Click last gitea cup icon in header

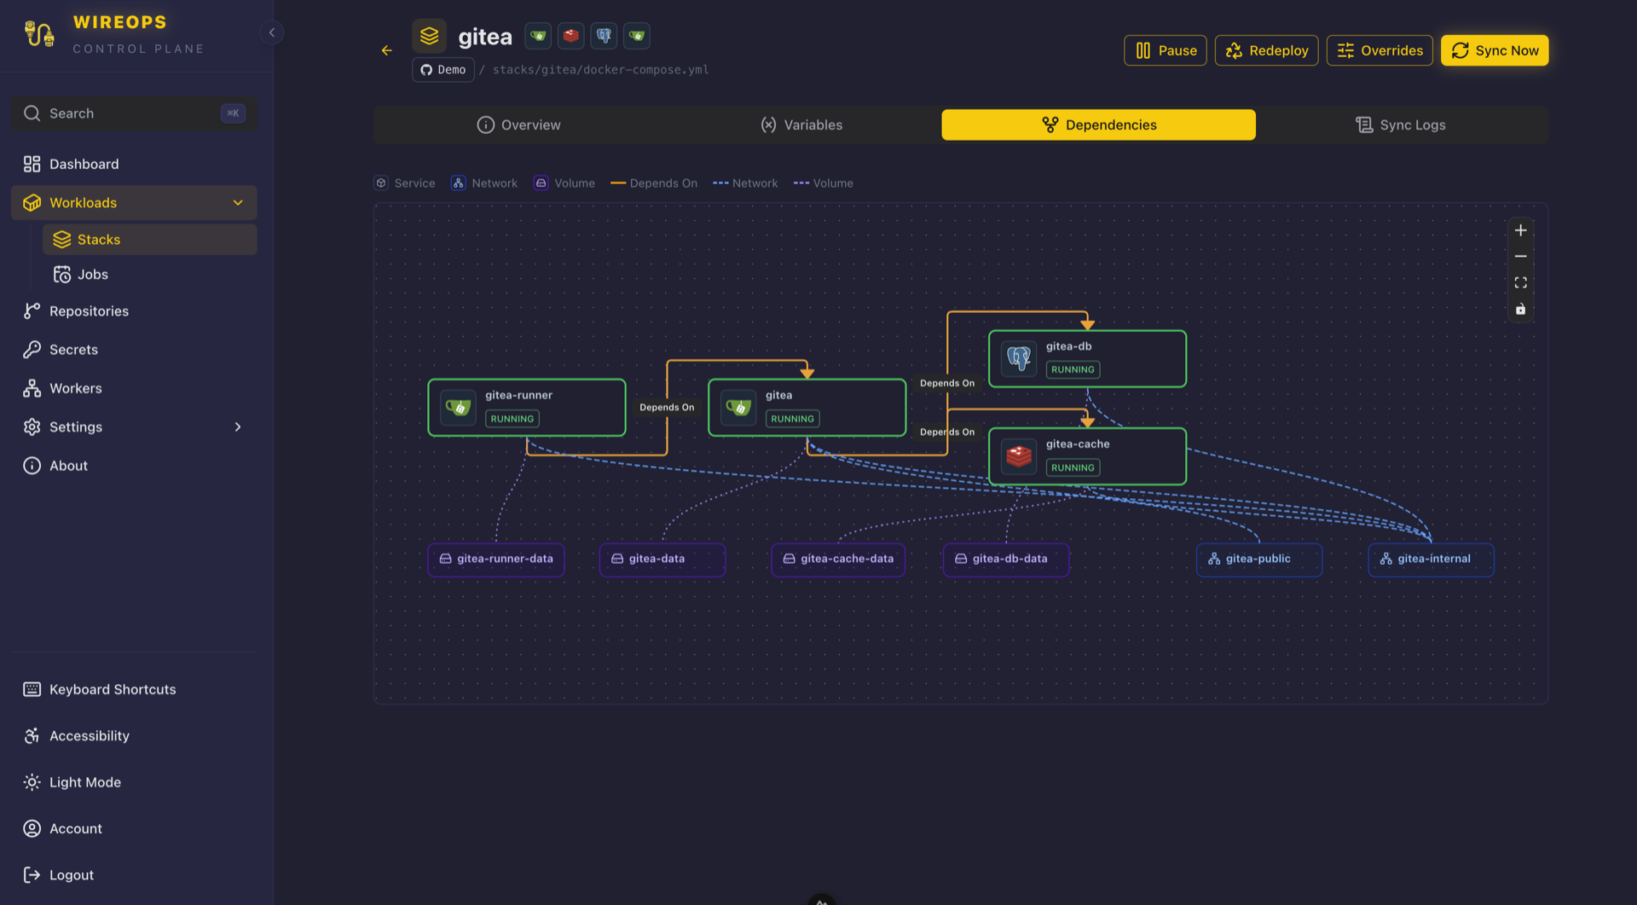tap(637, 36)
